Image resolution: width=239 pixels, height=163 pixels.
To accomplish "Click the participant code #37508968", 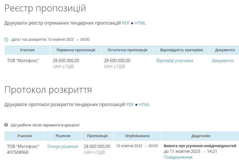I will click(18, 152).
